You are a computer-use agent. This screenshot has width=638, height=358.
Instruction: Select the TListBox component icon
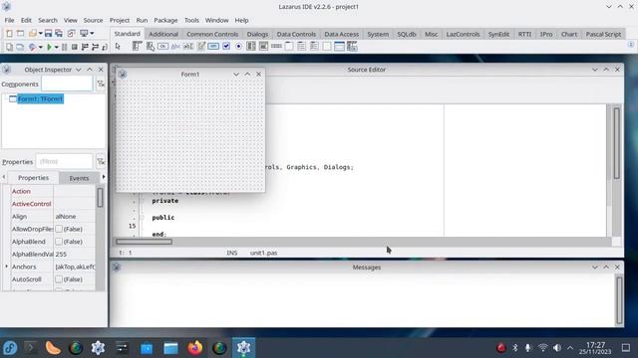tap(251, 47)
